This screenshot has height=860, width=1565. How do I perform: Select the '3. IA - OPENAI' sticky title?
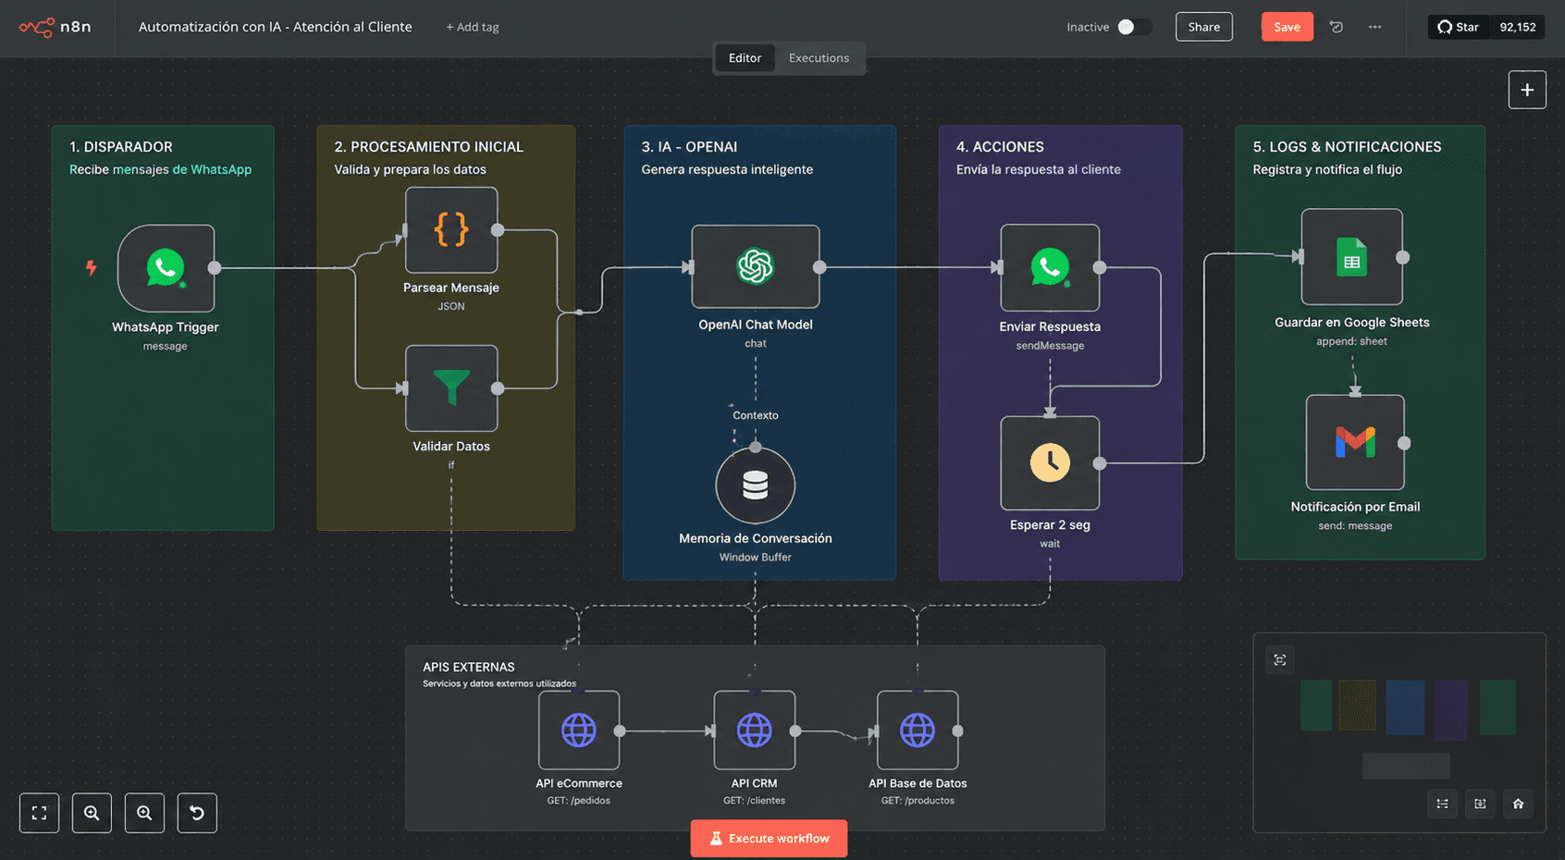[x=689, y=147]
